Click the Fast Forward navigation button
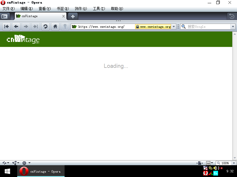The image size is (237, 177). point(36,27)
